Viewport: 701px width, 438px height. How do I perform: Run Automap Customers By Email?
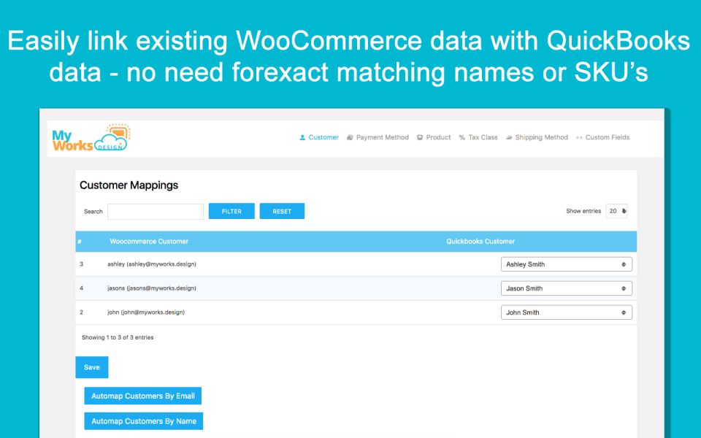click(142, 396)
